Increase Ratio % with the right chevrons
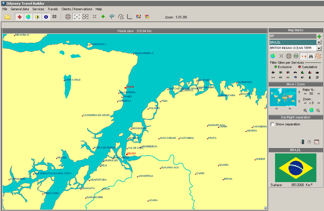This screenshot has height=211, width=324. (319, 94)
